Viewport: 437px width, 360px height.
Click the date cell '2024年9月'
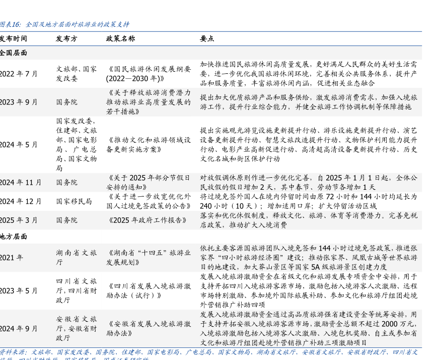pyautogui.click(x=19, y=328)
